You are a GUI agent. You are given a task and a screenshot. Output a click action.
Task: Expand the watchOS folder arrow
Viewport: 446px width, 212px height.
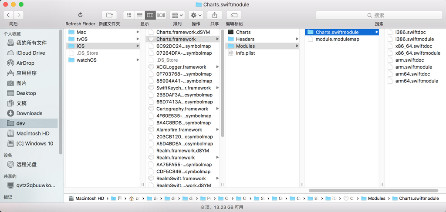138,60
